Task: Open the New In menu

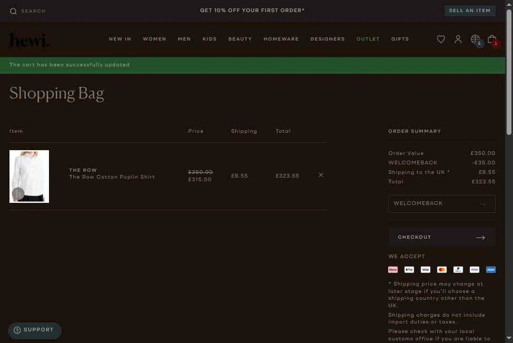Action: (x=120, y=39)
